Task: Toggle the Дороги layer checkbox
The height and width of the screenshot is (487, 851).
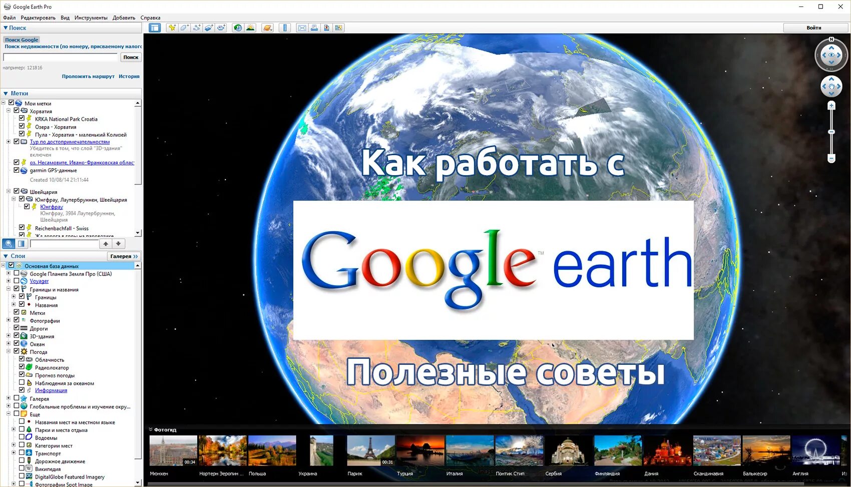Action: point(17,328)
